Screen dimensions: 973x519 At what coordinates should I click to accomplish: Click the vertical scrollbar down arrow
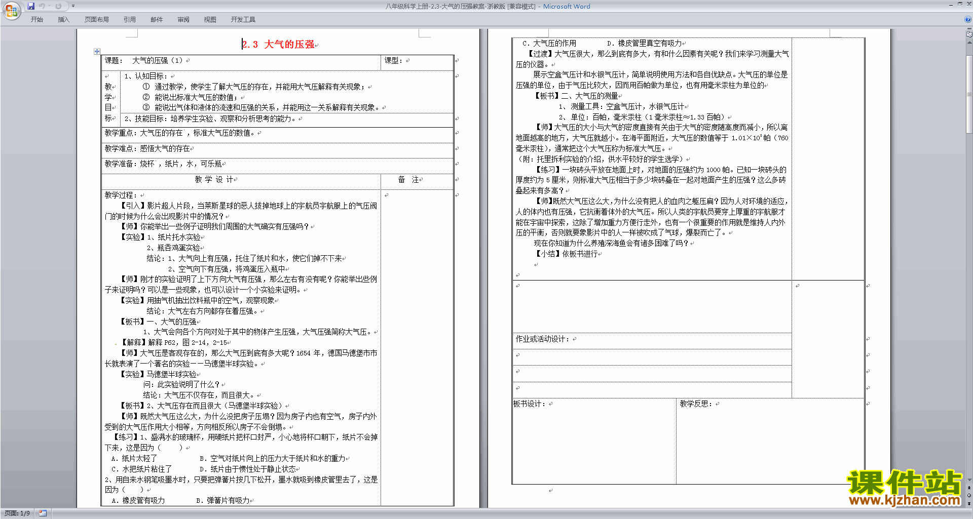(x=969, y=480)
